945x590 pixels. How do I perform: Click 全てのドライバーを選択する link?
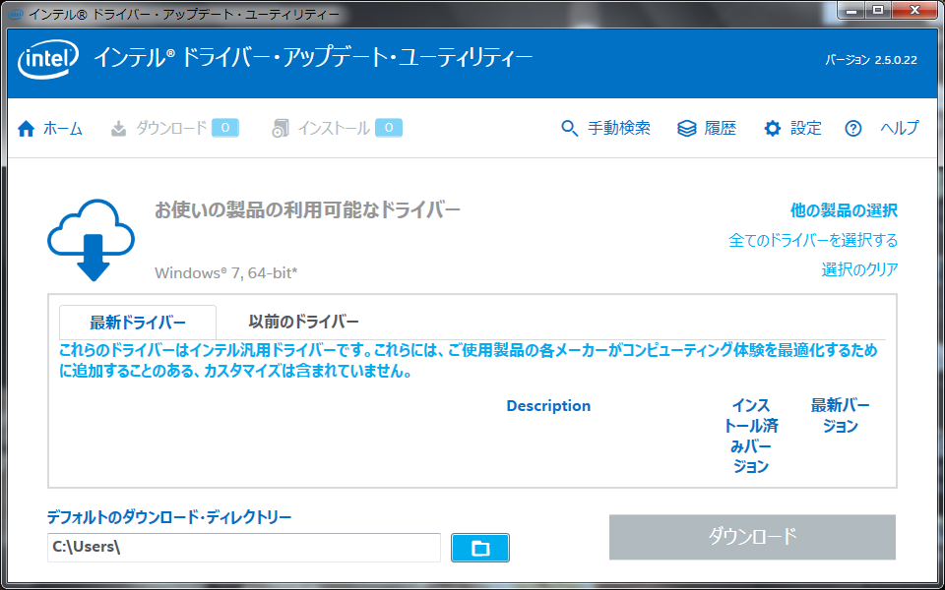coord(813,240)
